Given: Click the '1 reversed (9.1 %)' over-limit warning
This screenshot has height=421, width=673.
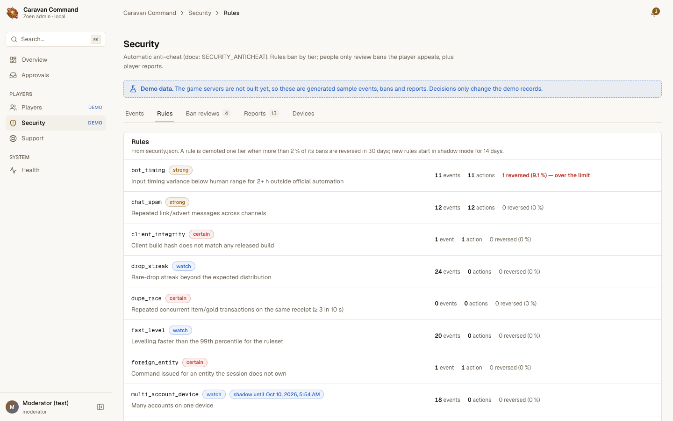Looking at the screenshot, I should [x=546, y=175].
